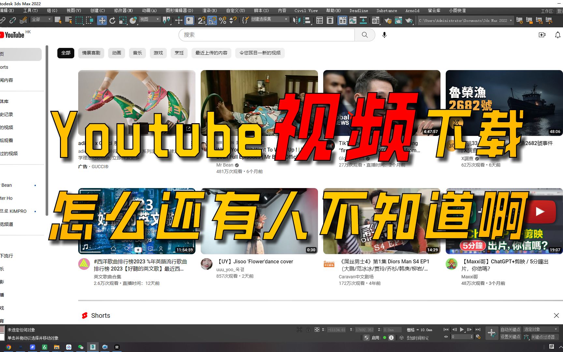563x352 pixels.
Task: Click Render Production teapot icon
Action: (409, 20)
